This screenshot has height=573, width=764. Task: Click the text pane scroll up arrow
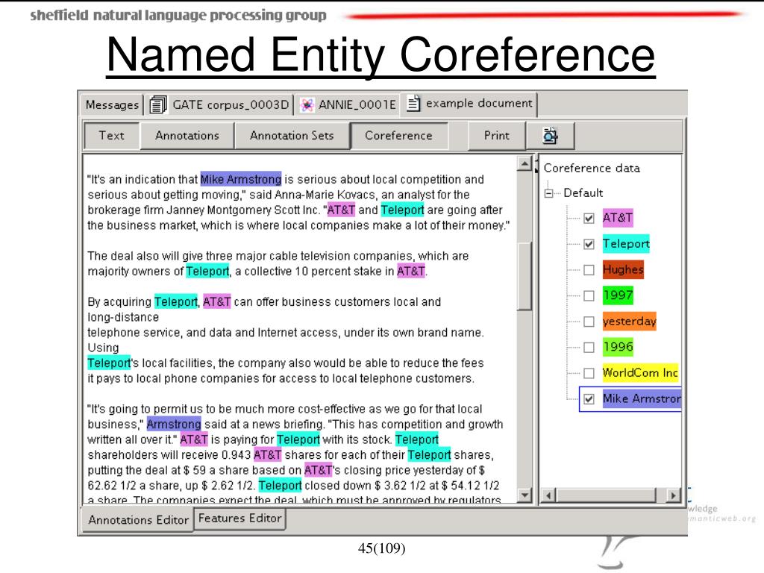tap(525, 163)
